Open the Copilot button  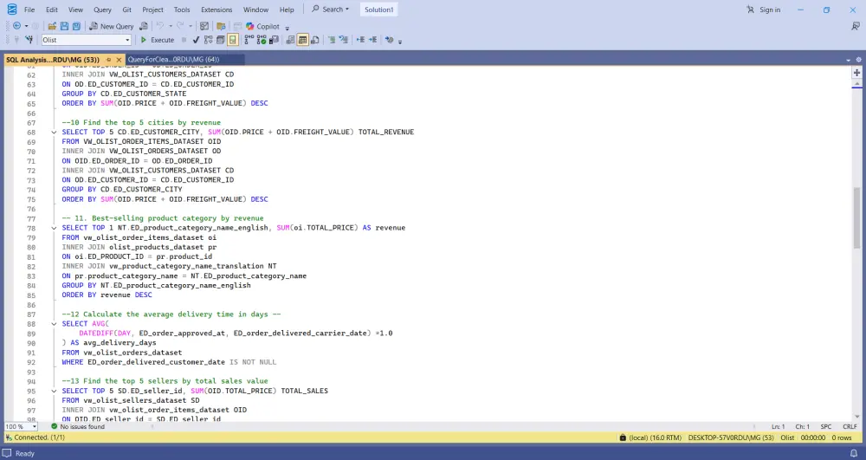click(263, 26)
